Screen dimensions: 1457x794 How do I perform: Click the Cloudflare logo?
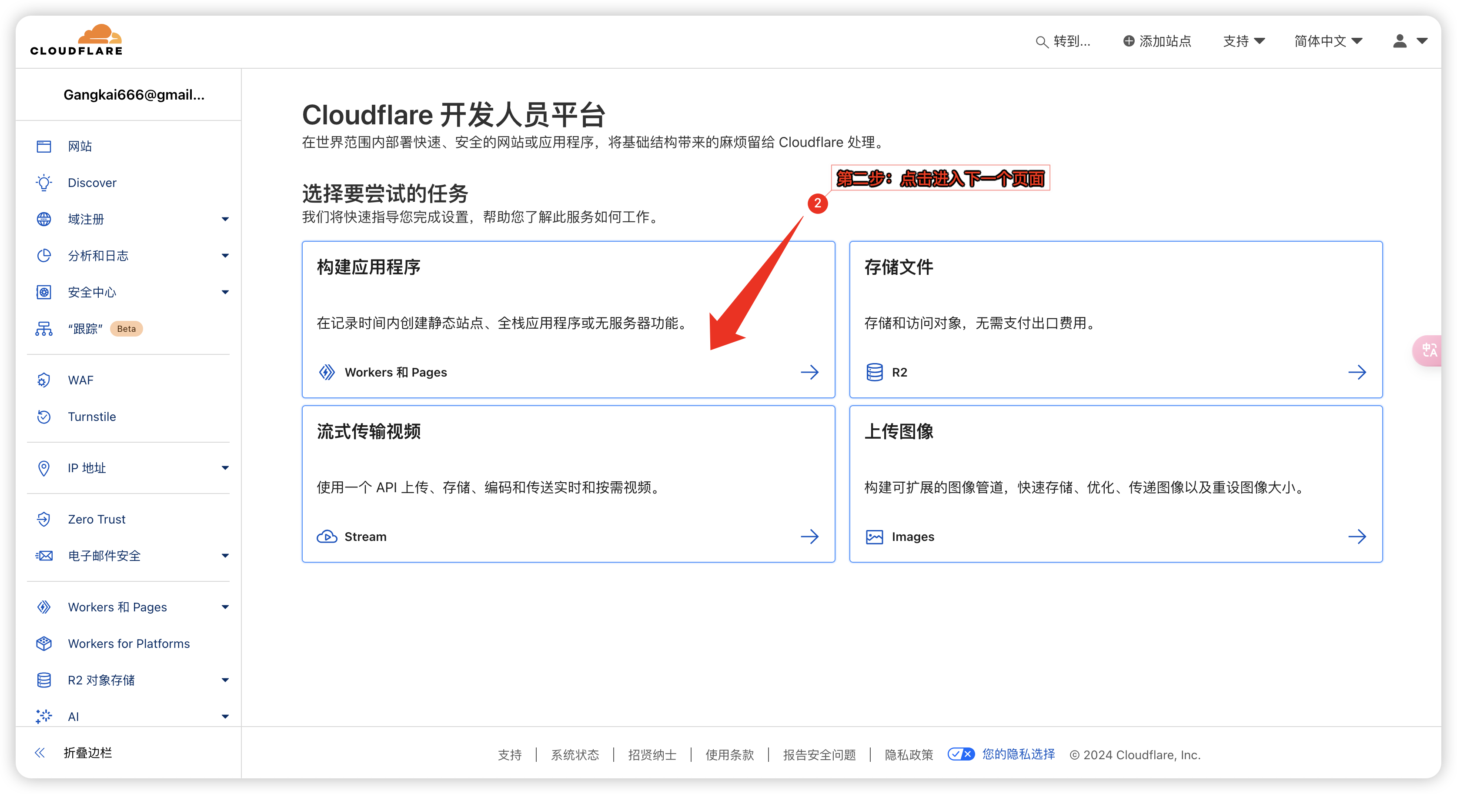[77, 38]
